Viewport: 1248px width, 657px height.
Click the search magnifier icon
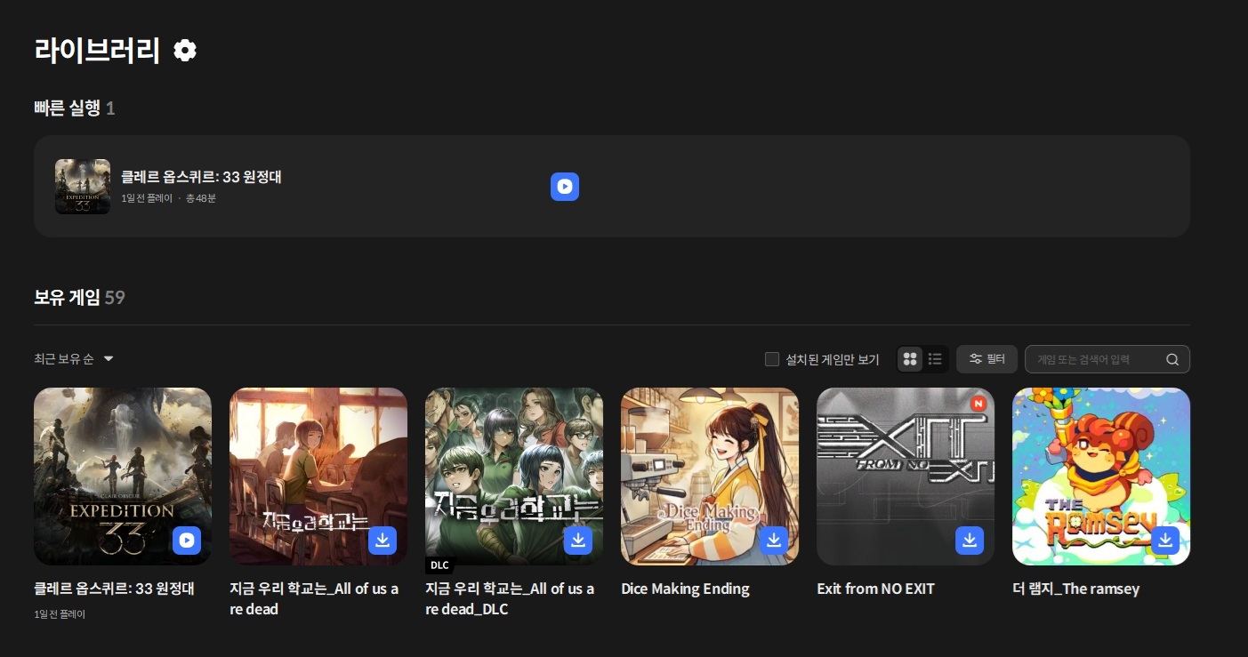1172,359
